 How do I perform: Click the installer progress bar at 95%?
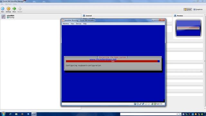click(x=113, y=61)
